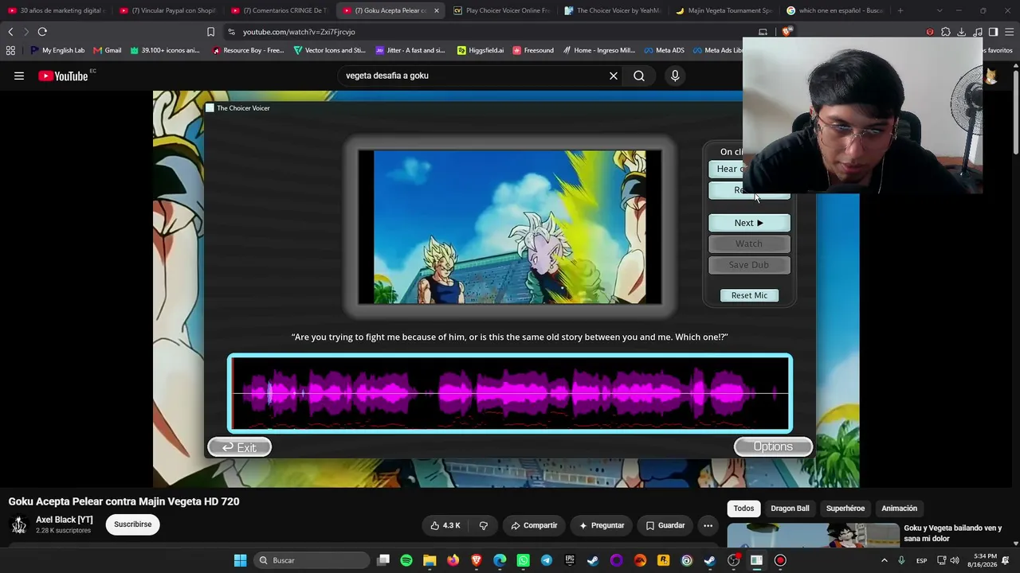This screenshot has width=1020, height=573.
Task: Click the disabled Watch button
Action: [x=749, y=244]
